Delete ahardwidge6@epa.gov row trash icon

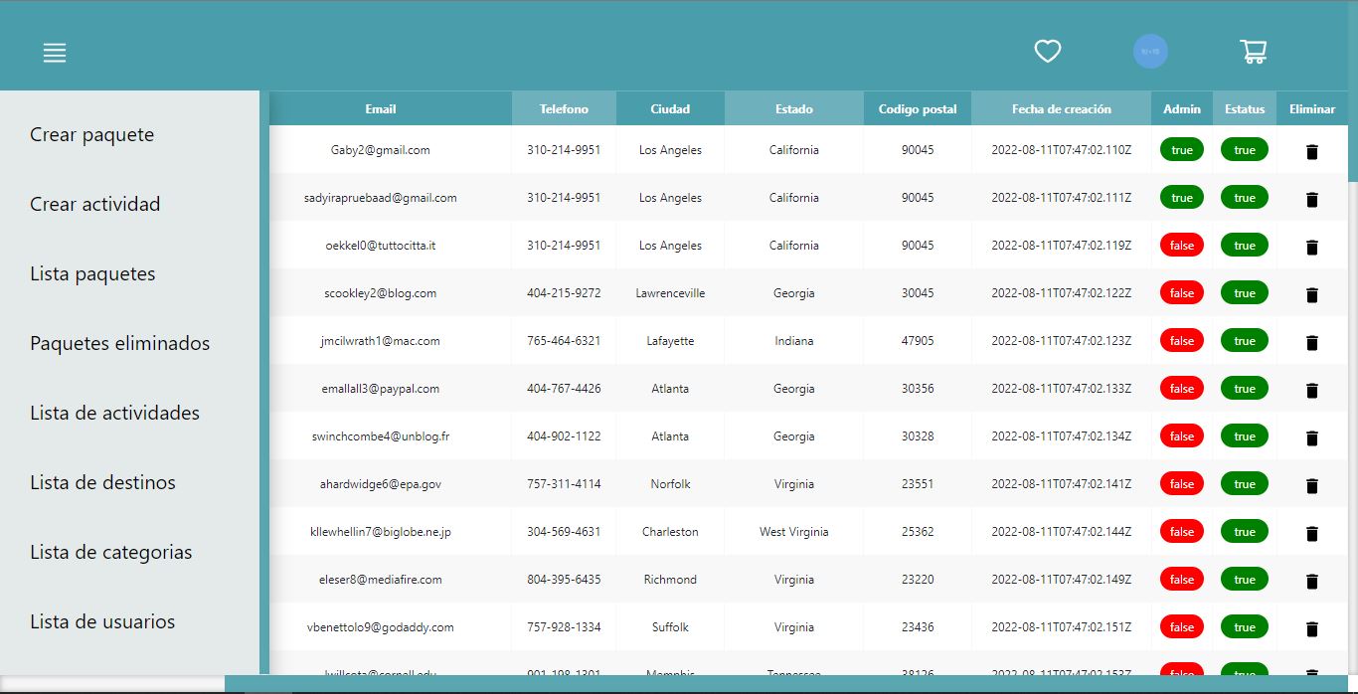(1311, 485)
